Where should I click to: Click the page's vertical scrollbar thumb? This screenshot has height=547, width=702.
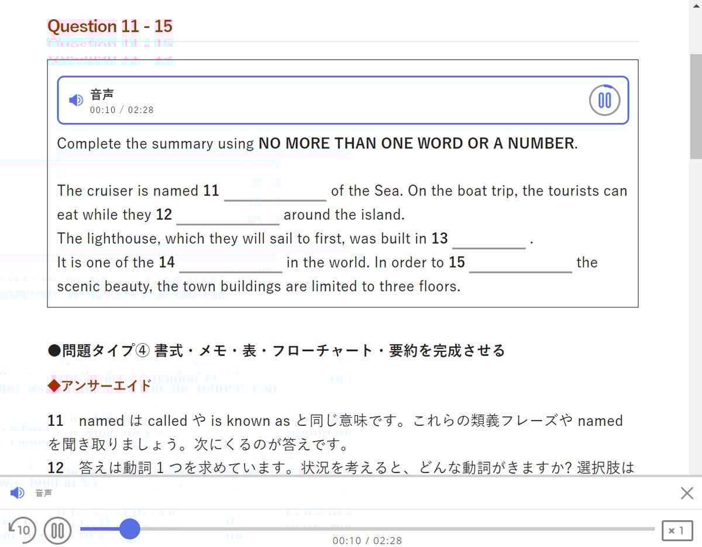click(696, 105)
